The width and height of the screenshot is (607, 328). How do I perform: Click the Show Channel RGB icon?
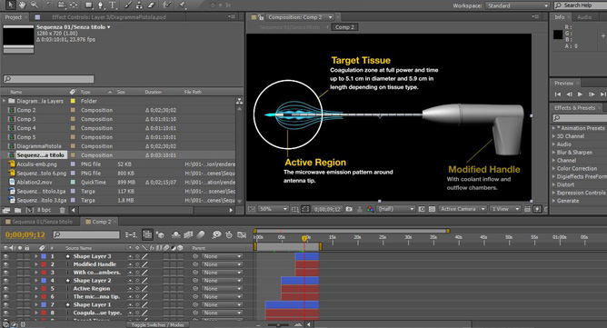pyautogui.click(x=370, y=209)
